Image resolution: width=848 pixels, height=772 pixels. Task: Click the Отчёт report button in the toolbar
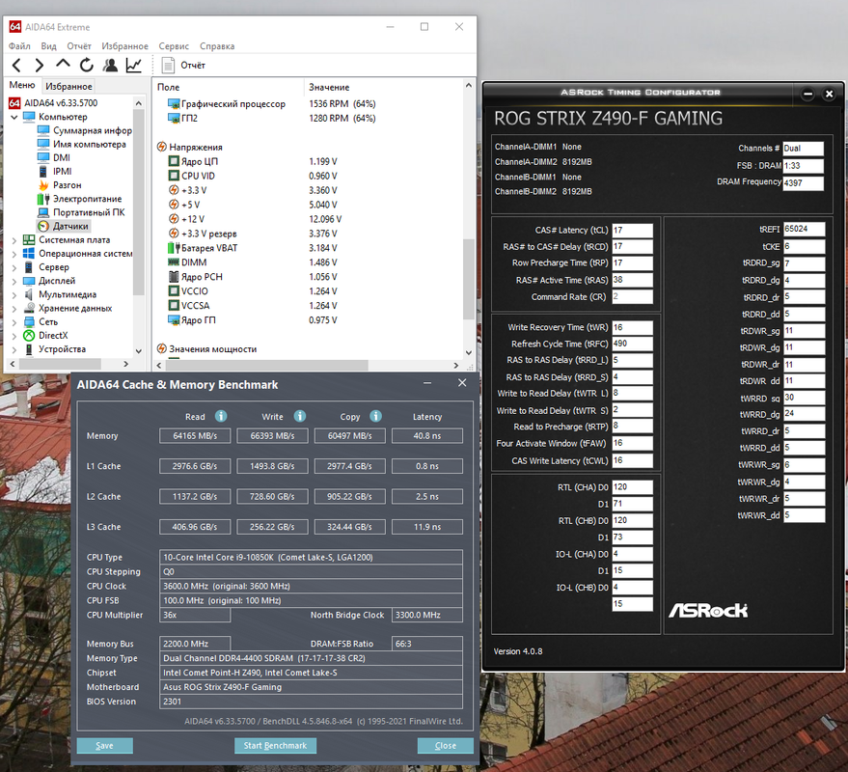pos(184,66)
